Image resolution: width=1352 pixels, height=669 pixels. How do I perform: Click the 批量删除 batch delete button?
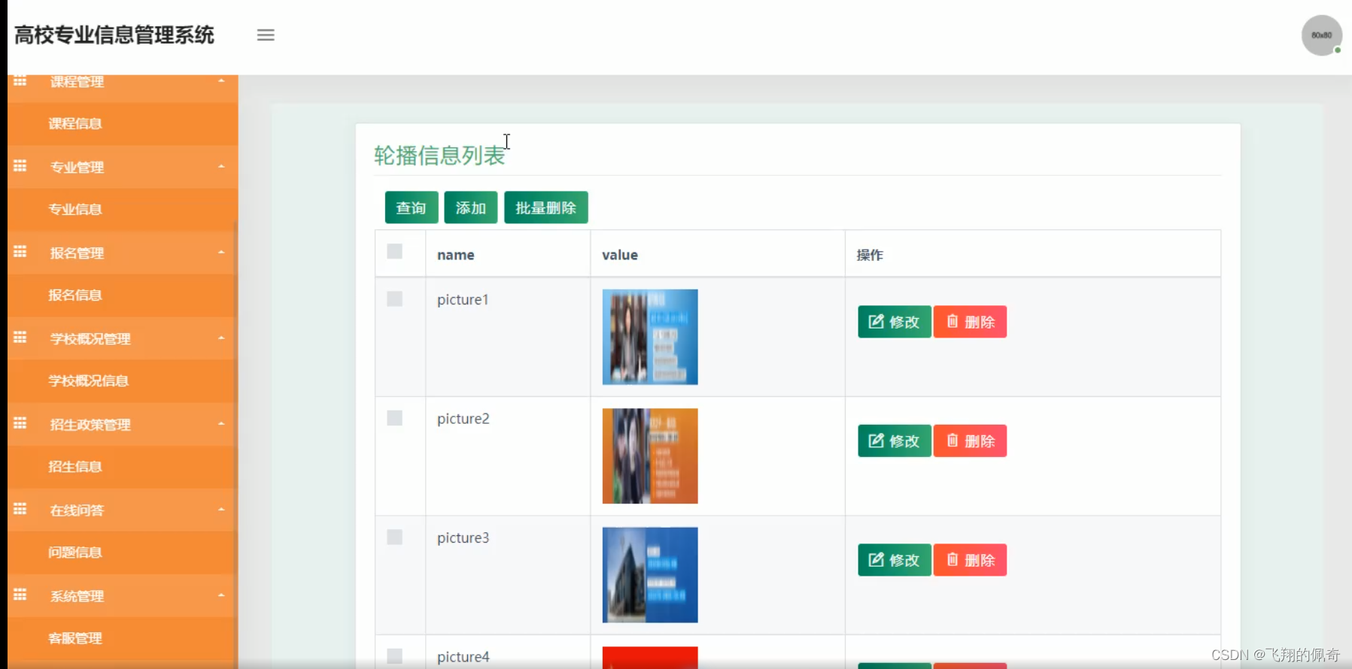tap(546, 207)
